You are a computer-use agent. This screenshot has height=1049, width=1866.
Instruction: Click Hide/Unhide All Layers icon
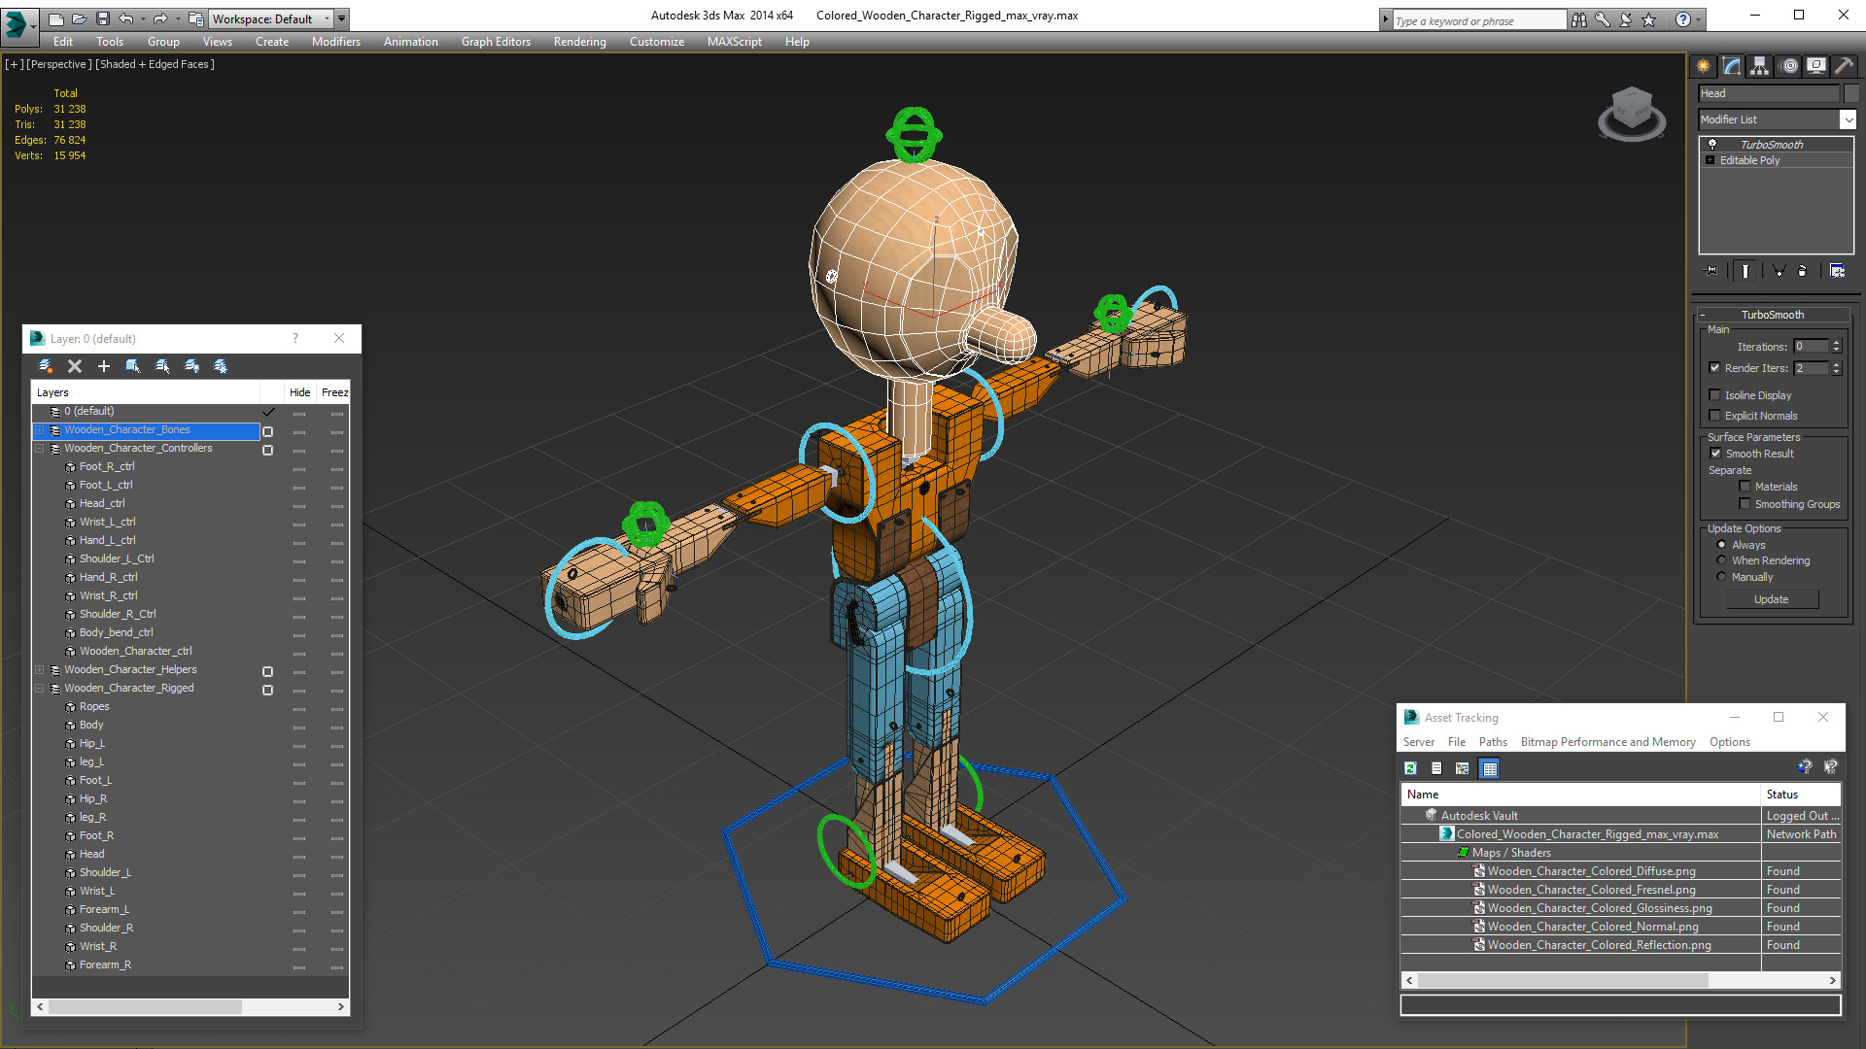[191, 366]
